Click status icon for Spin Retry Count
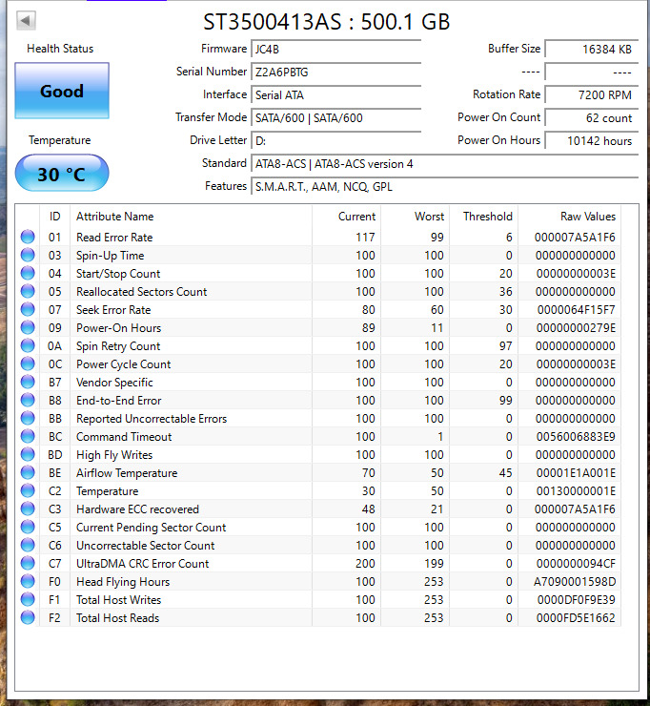The image size is (650, 706). [x=28, y=345]
